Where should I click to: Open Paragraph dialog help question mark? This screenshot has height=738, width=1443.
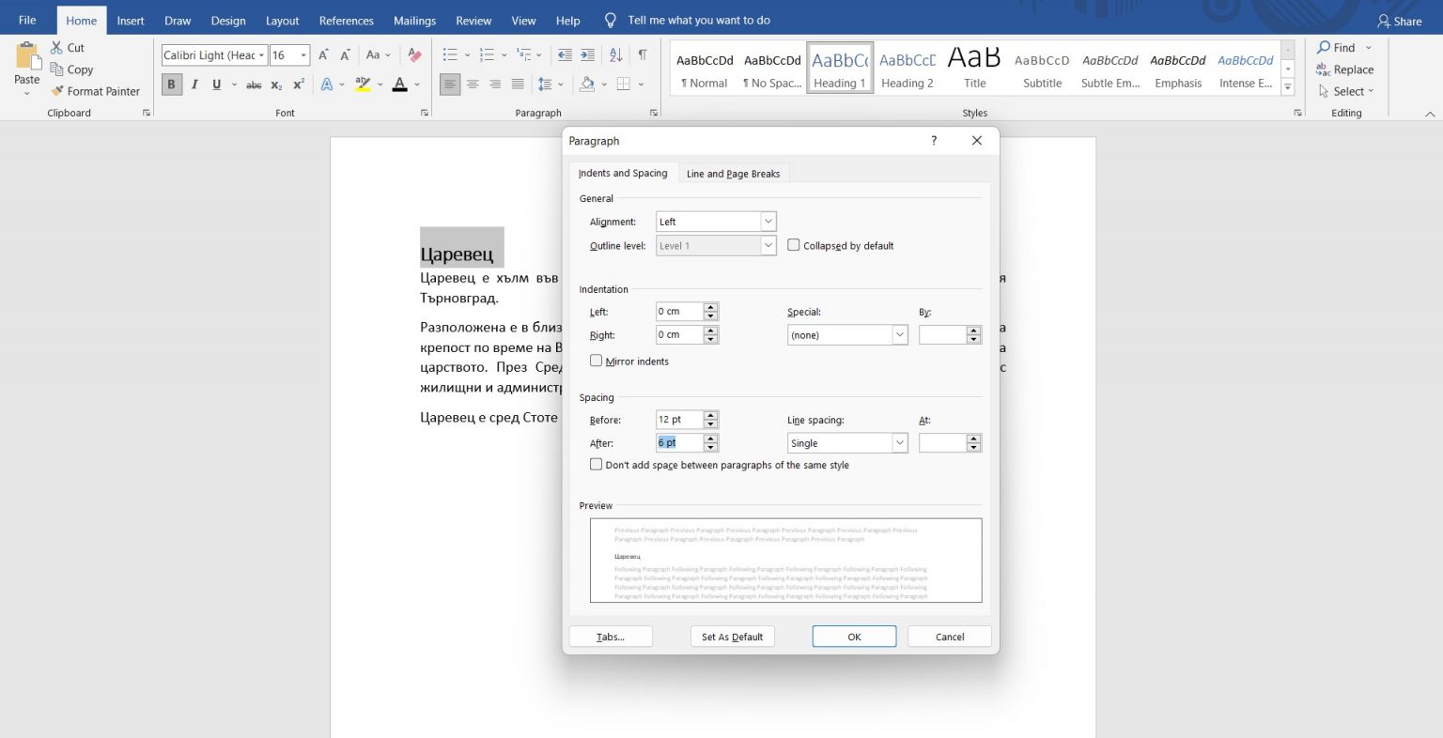pyautogui.click(x=934, y=140)
